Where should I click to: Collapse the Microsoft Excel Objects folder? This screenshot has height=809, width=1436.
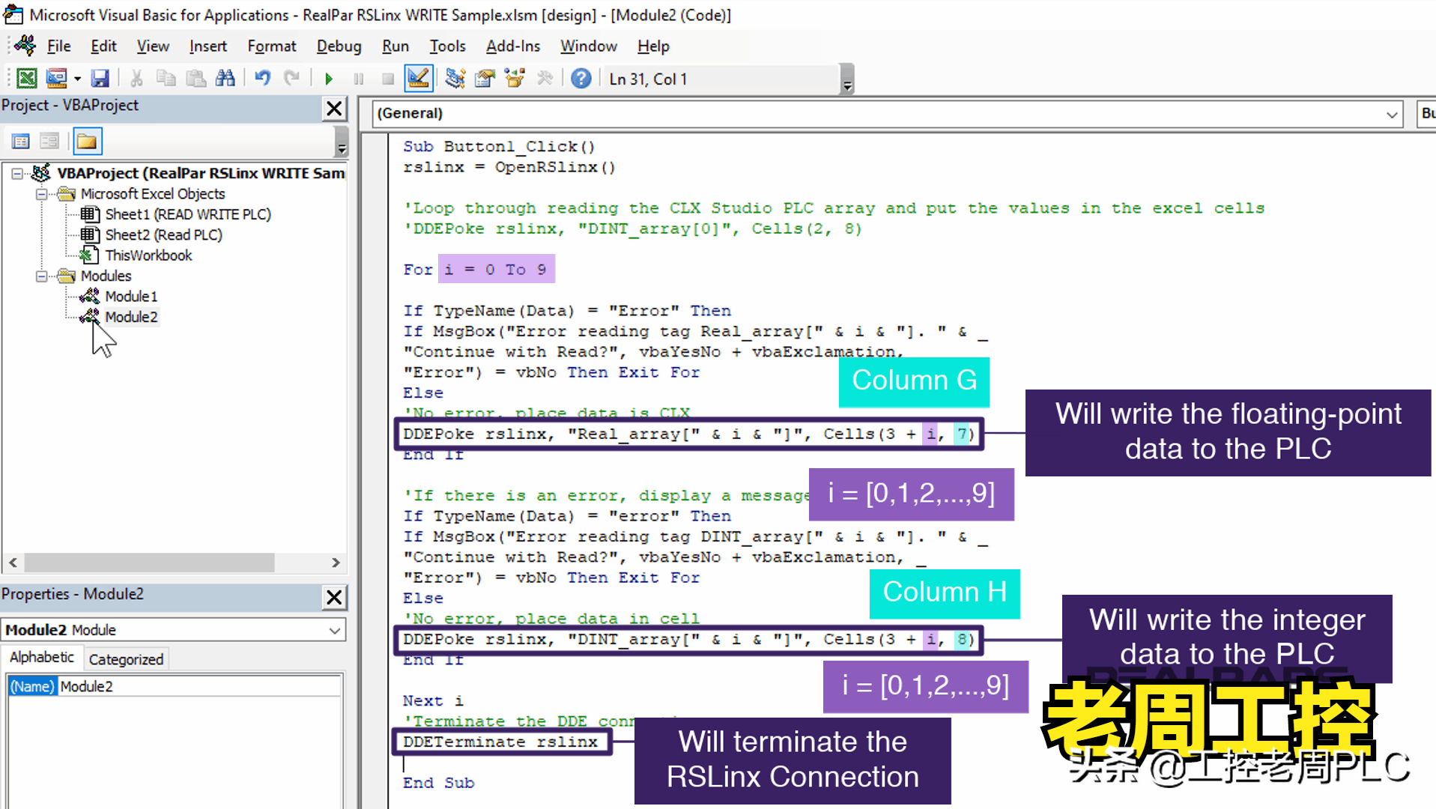click(42, 194)
